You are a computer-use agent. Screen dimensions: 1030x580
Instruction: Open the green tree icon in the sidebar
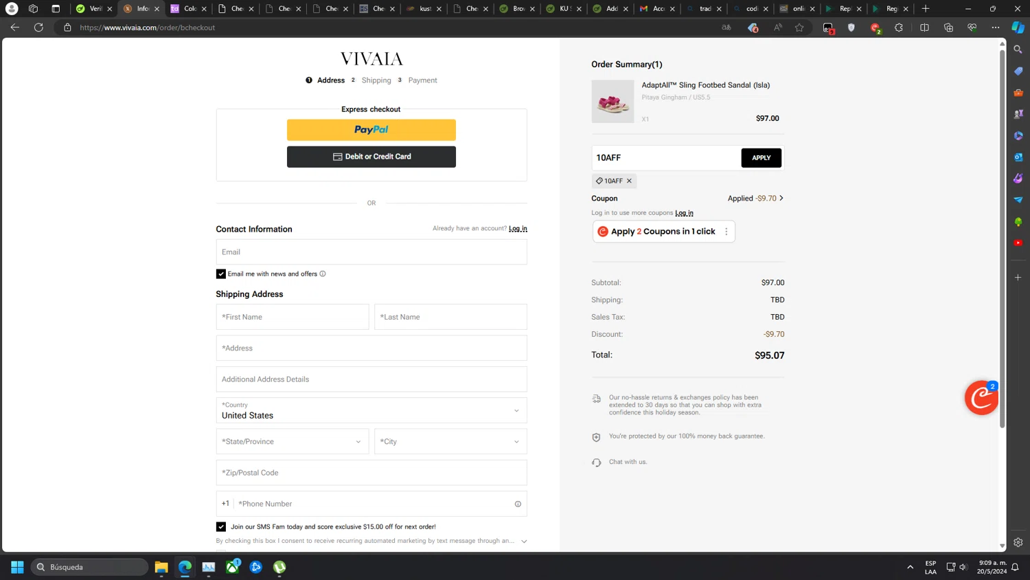(x=1018, y=222)
